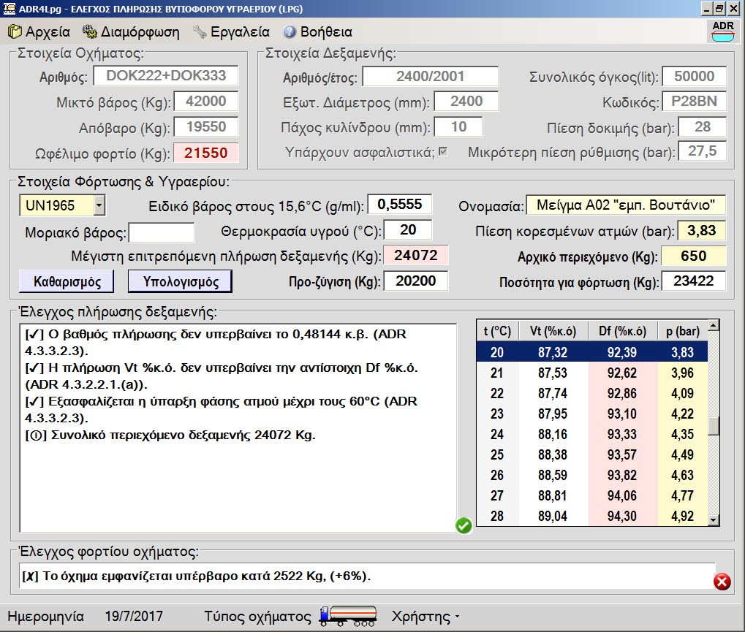
Task: Select the table row for 24°C
Action: [592, 434]
